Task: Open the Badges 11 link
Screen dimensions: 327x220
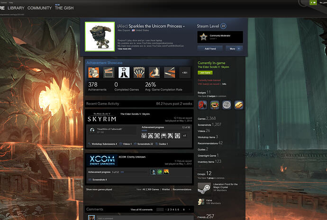Action: (204, 92)
